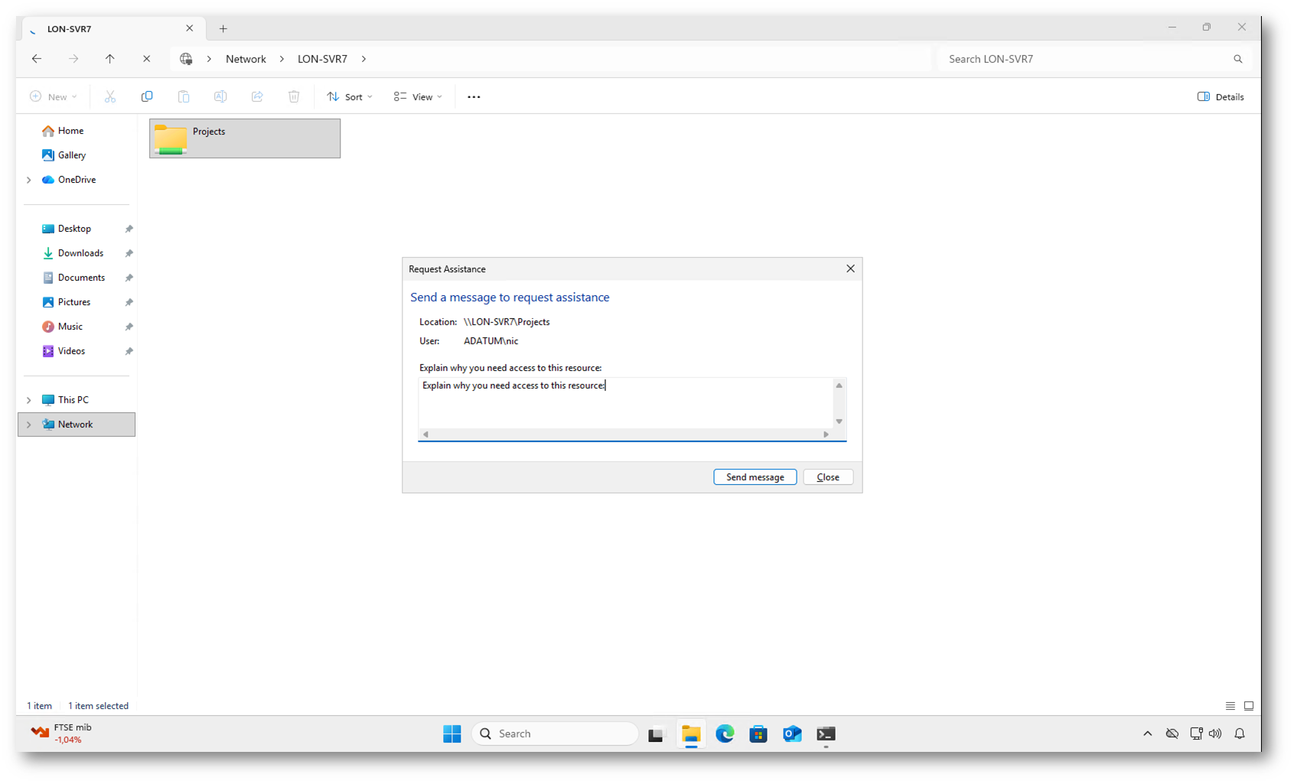Open the See more ellipsis menu
The height and width of the screenshot is (784, 1294).
click(474, 97)
